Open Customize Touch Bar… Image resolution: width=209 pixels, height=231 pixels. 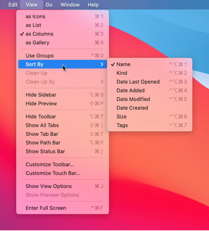[x=62, y=173]
